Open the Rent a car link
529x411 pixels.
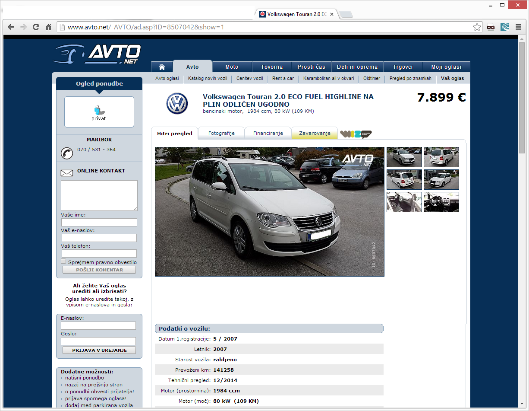point(283,78)
